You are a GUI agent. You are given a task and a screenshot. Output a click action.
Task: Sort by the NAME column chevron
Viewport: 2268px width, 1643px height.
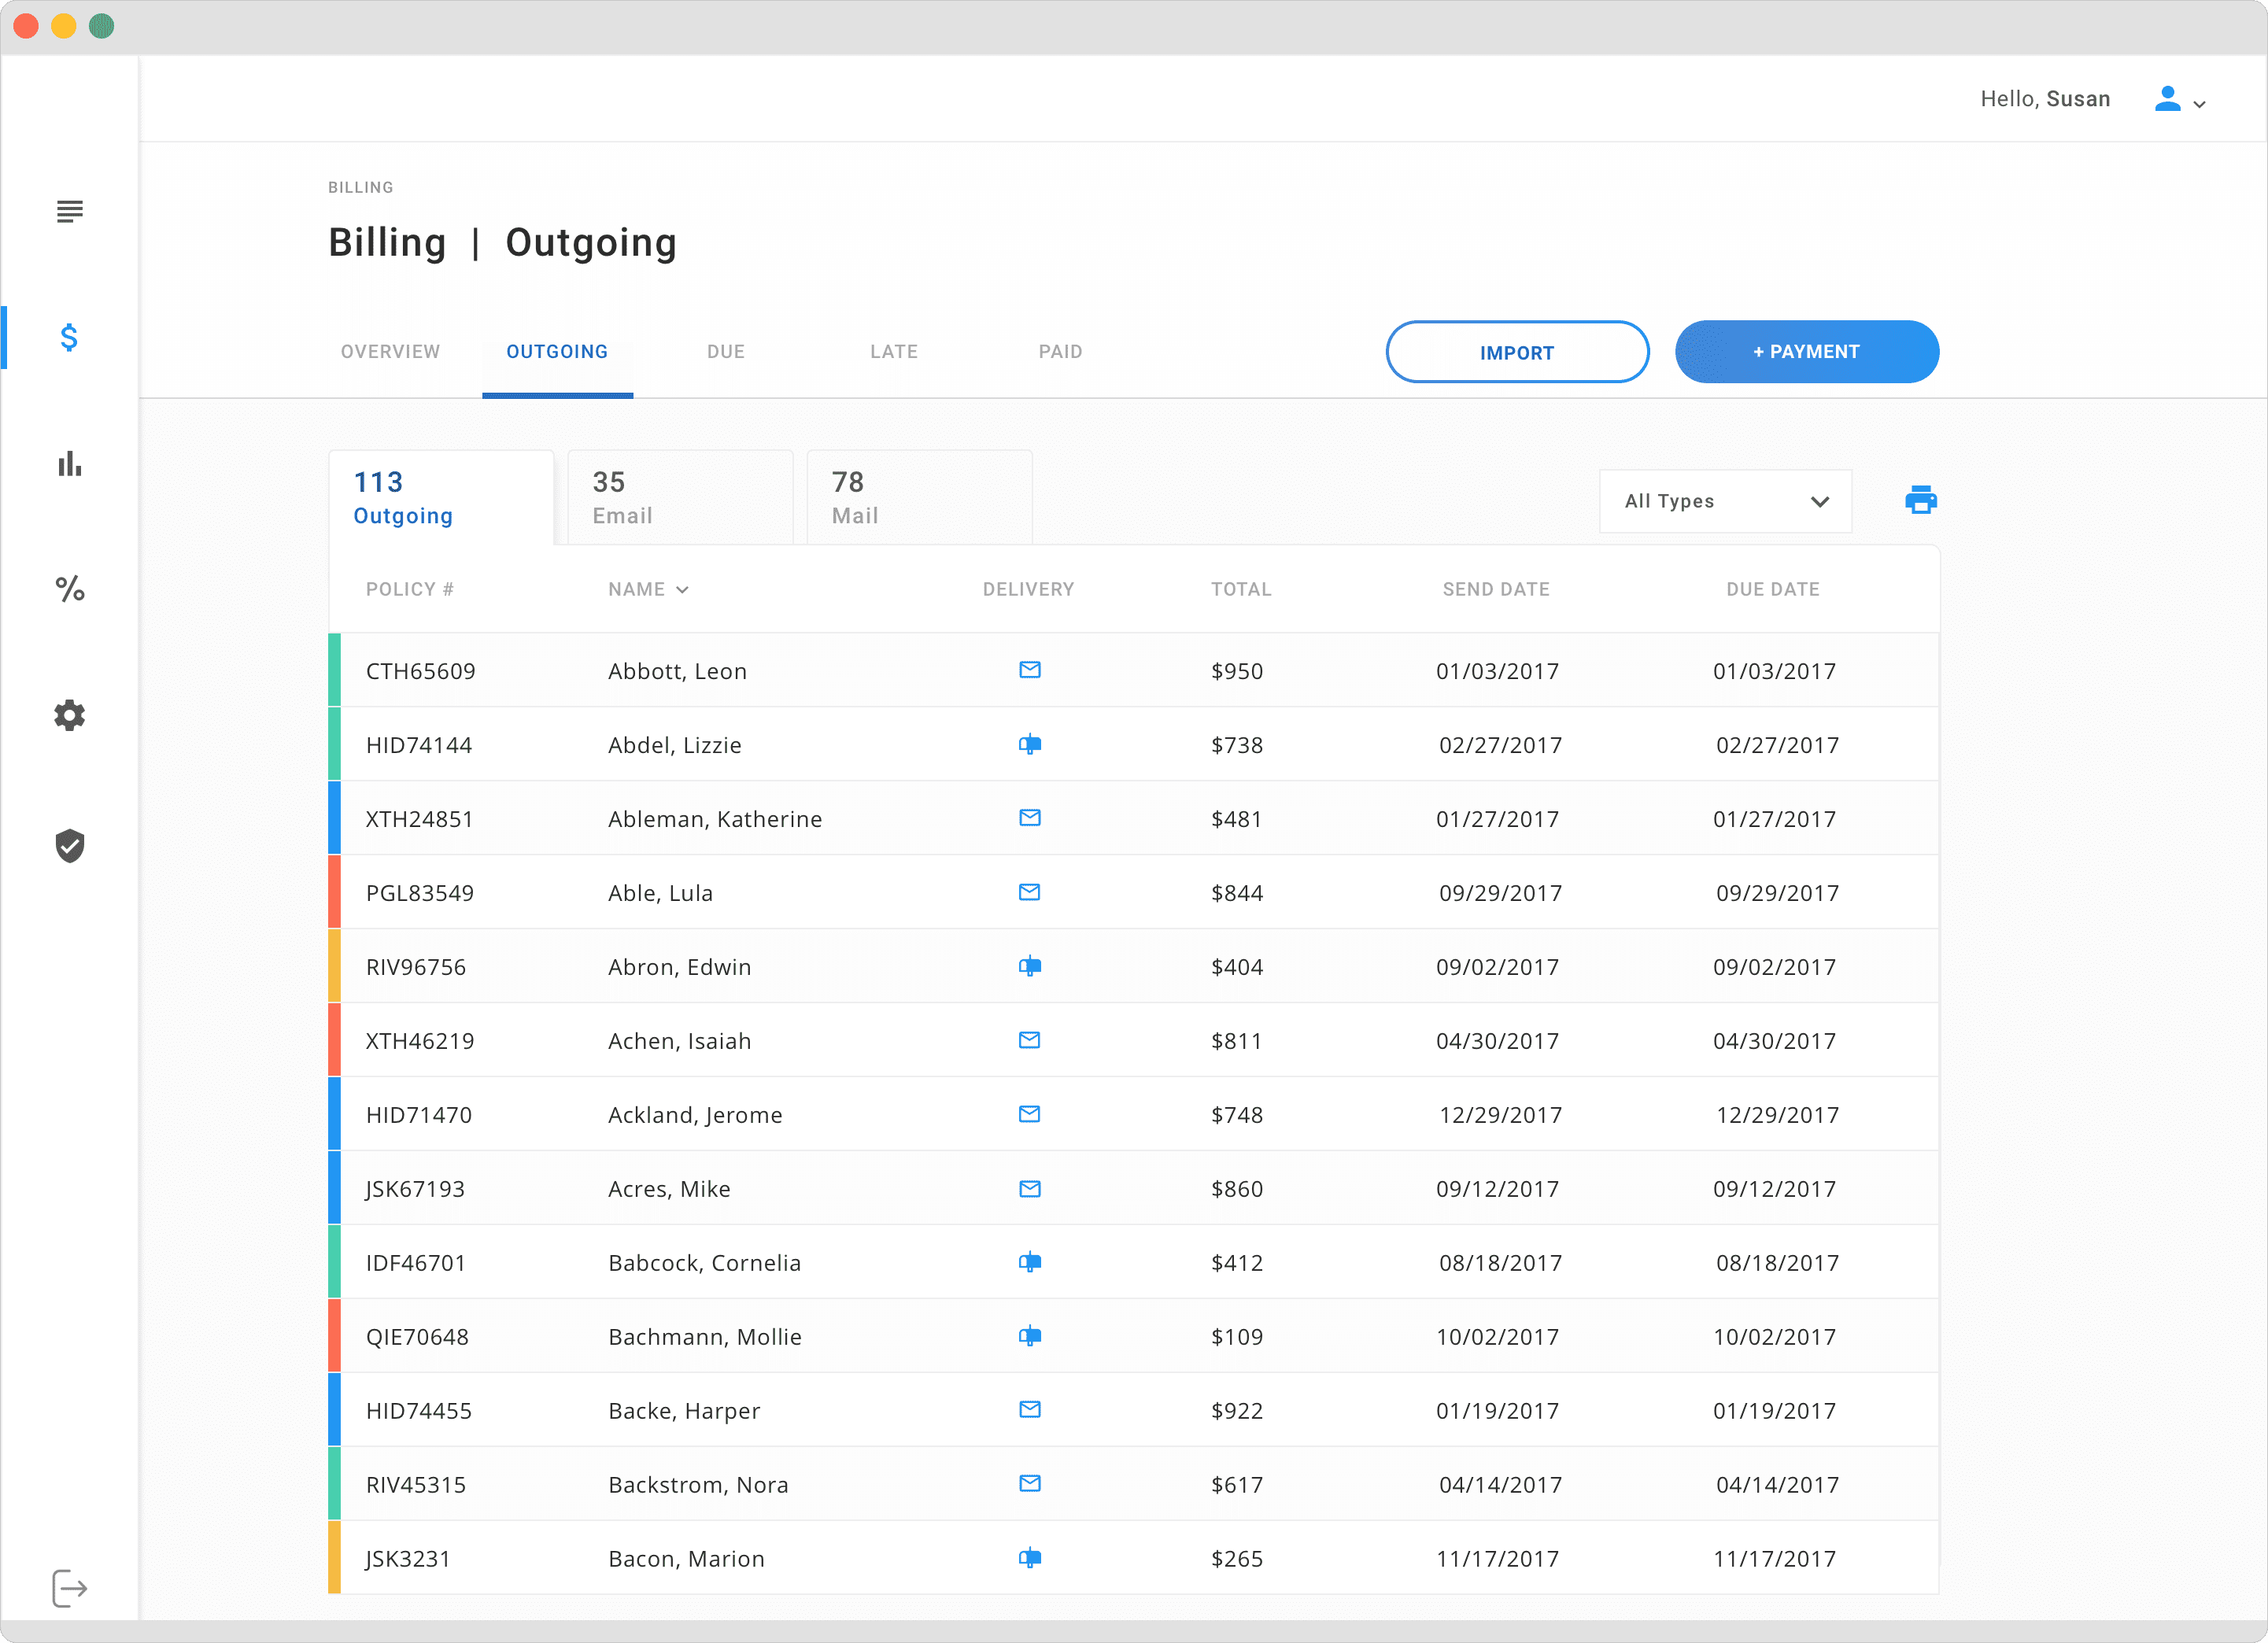[x=682, y=590]
